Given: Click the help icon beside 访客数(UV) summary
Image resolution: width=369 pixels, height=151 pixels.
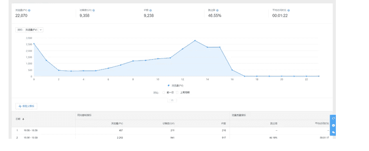Looking at the screenshot, I should (94, 10).
